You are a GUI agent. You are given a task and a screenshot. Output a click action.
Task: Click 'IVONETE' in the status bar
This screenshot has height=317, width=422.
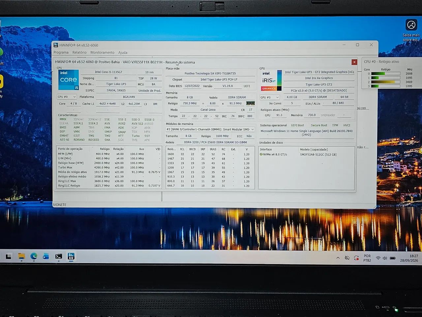(60, 205)
